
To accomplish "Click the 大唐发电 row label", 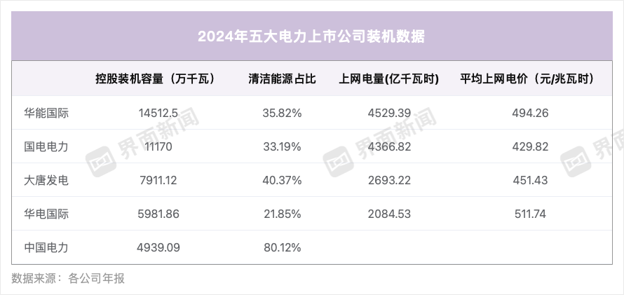I will click(46, 180).
